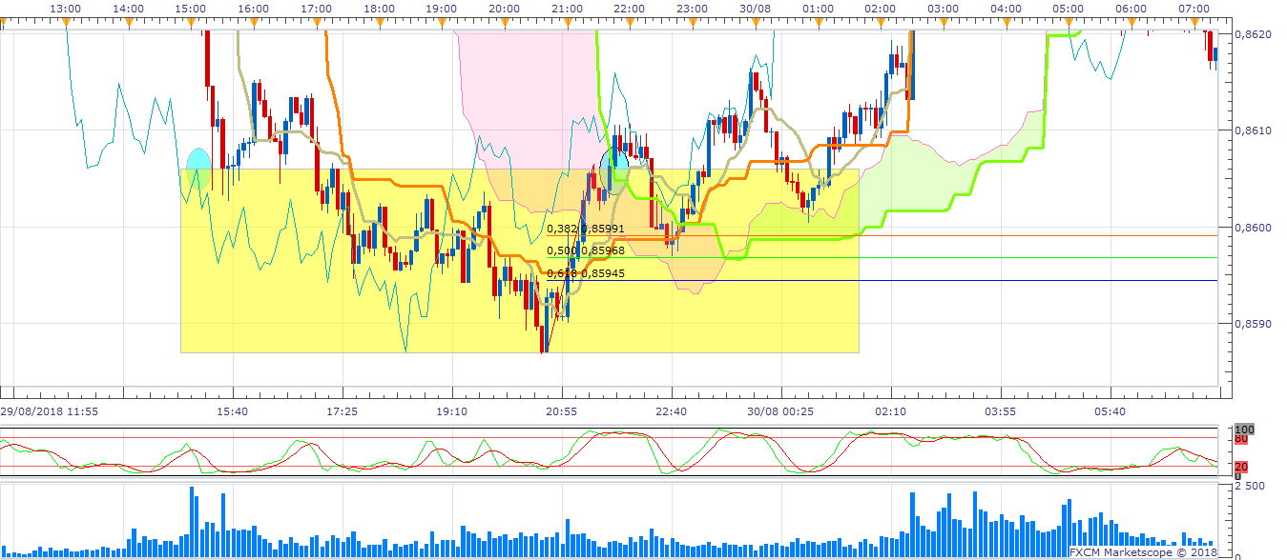Image resolution: width=1287 pixels, height=560 pixels.
Task: Click the orange marker under 04:00
Action: [1006, 23]
